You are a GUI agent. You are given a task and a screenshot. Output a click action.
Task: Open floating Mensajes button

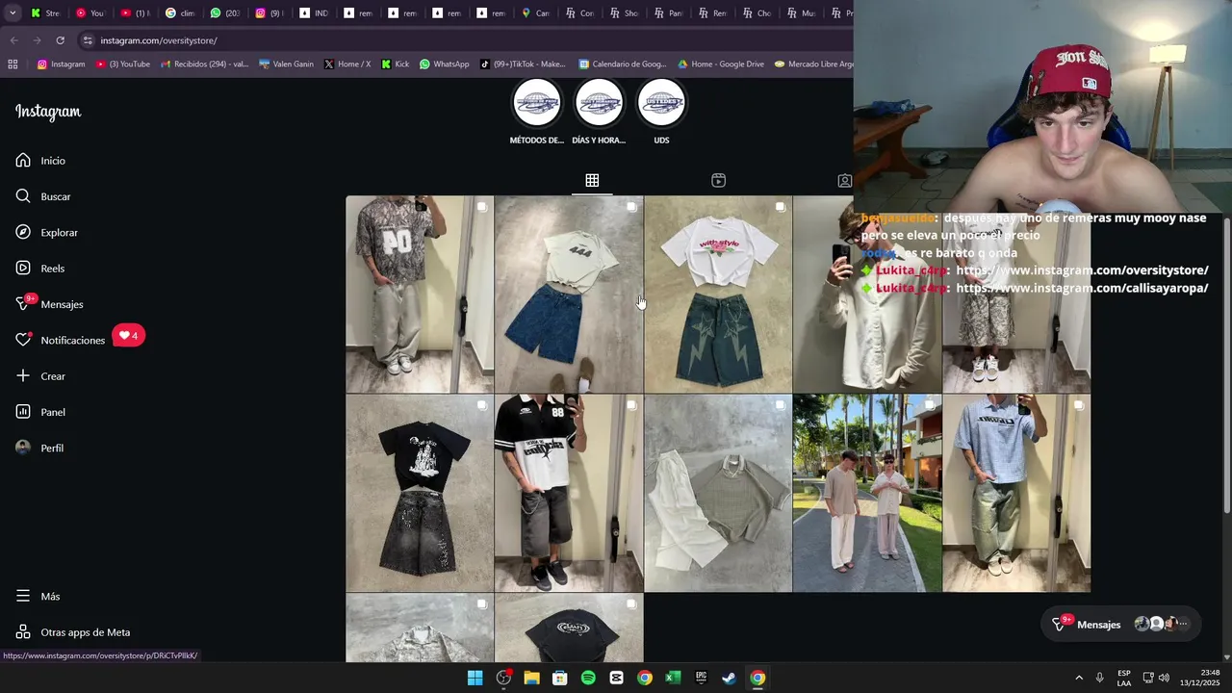pos(1121,624)
